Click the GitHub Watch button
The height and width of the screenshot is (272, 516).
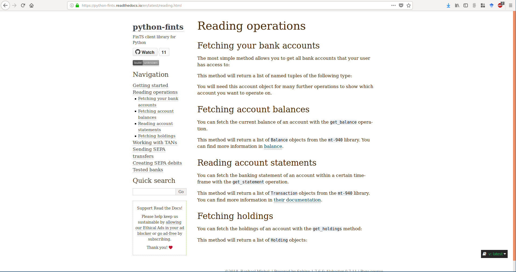coord(145,52)
